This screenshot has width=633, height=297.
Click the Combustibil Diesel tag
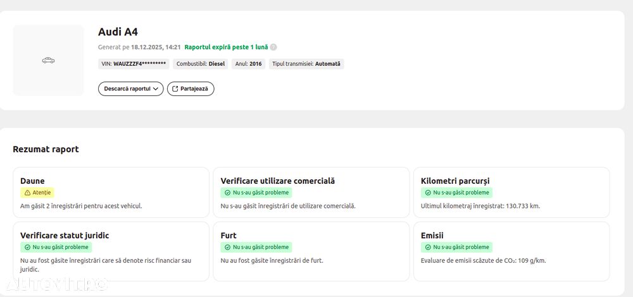[200, 64]
